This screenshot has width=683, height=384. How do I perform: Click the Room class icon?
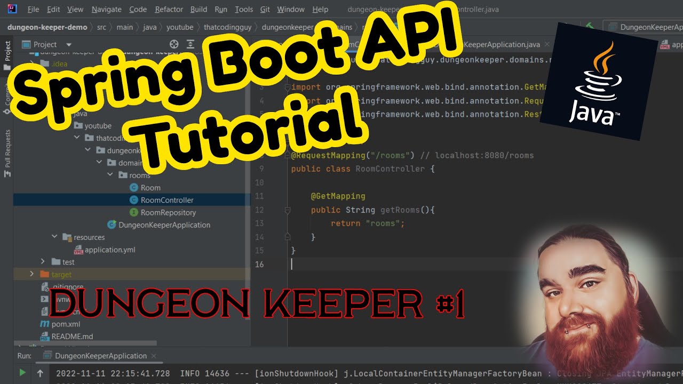134,188
